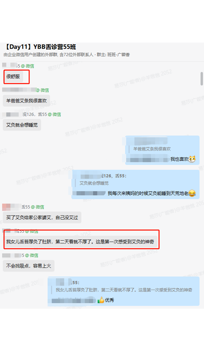Click @微信 tag above 很舒服 message

(x=27, y=66)
